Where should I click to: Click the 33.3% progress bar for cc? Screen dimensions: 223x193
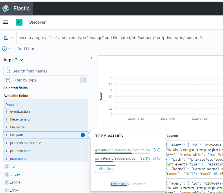point(122,162)
